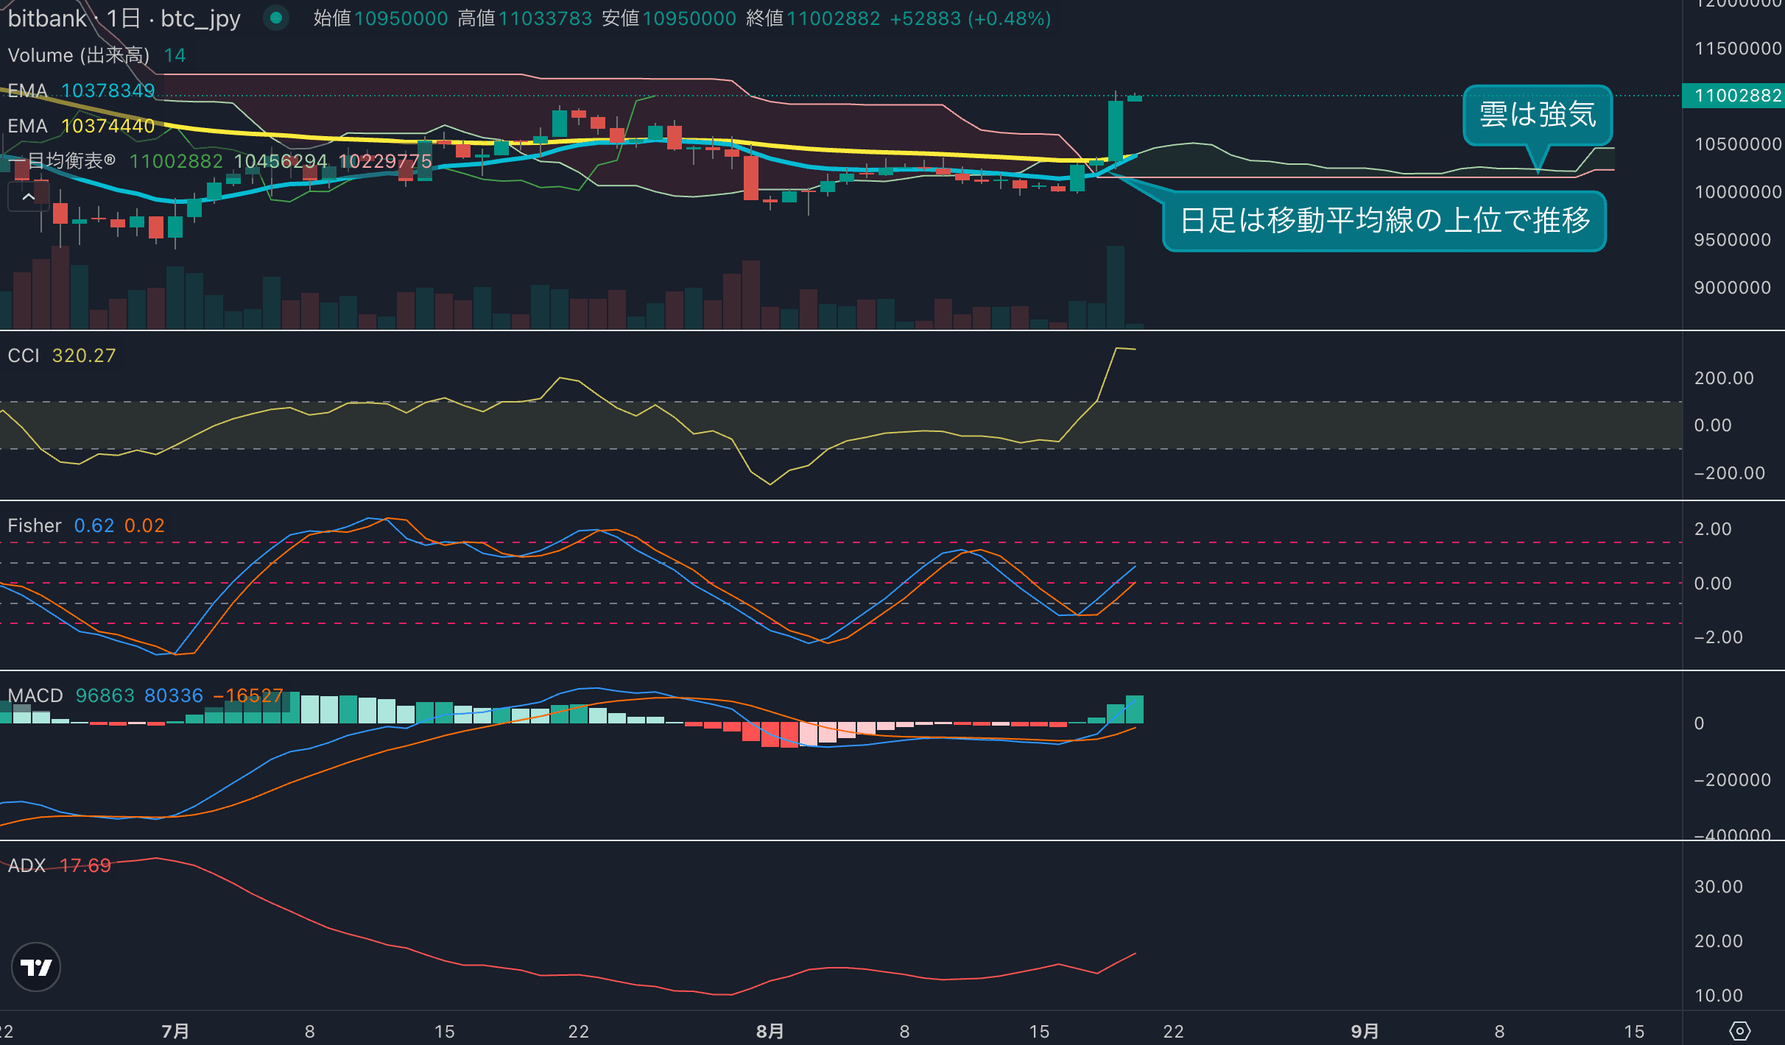Click the MACD value 96863

(105, 695)
